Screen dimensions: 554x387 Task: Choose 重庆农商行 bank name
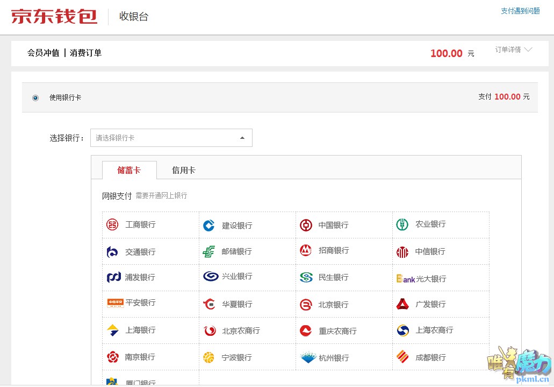338,331
